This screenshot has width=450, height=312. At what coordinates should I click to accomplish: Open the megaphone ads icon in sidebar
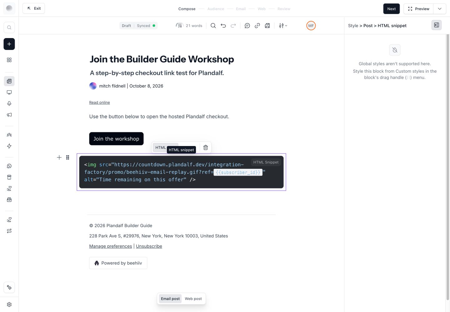(x=9, y=115)
